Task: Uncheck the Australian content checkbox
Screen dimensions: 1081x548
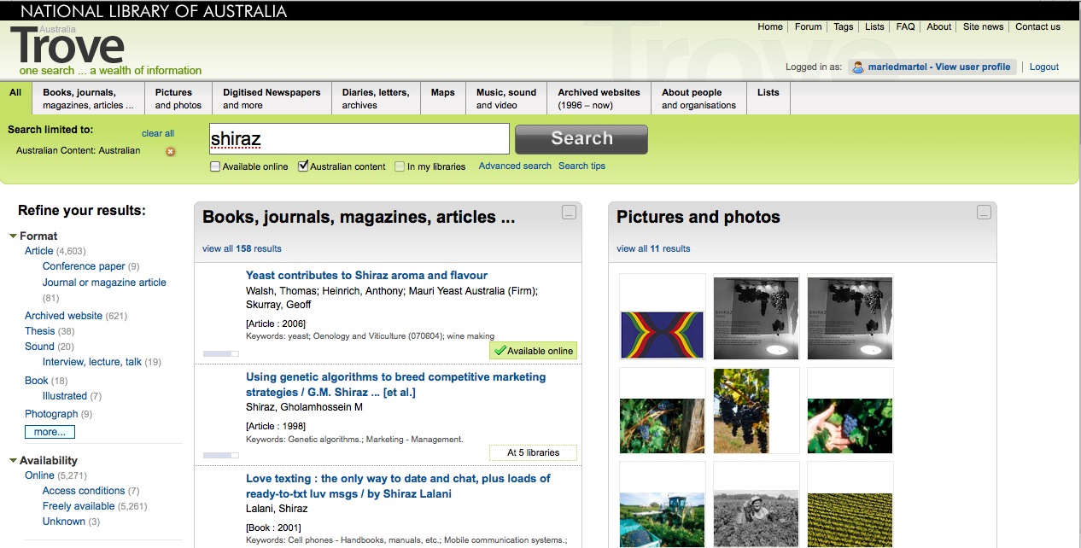Action: click(x=303, y=166)
